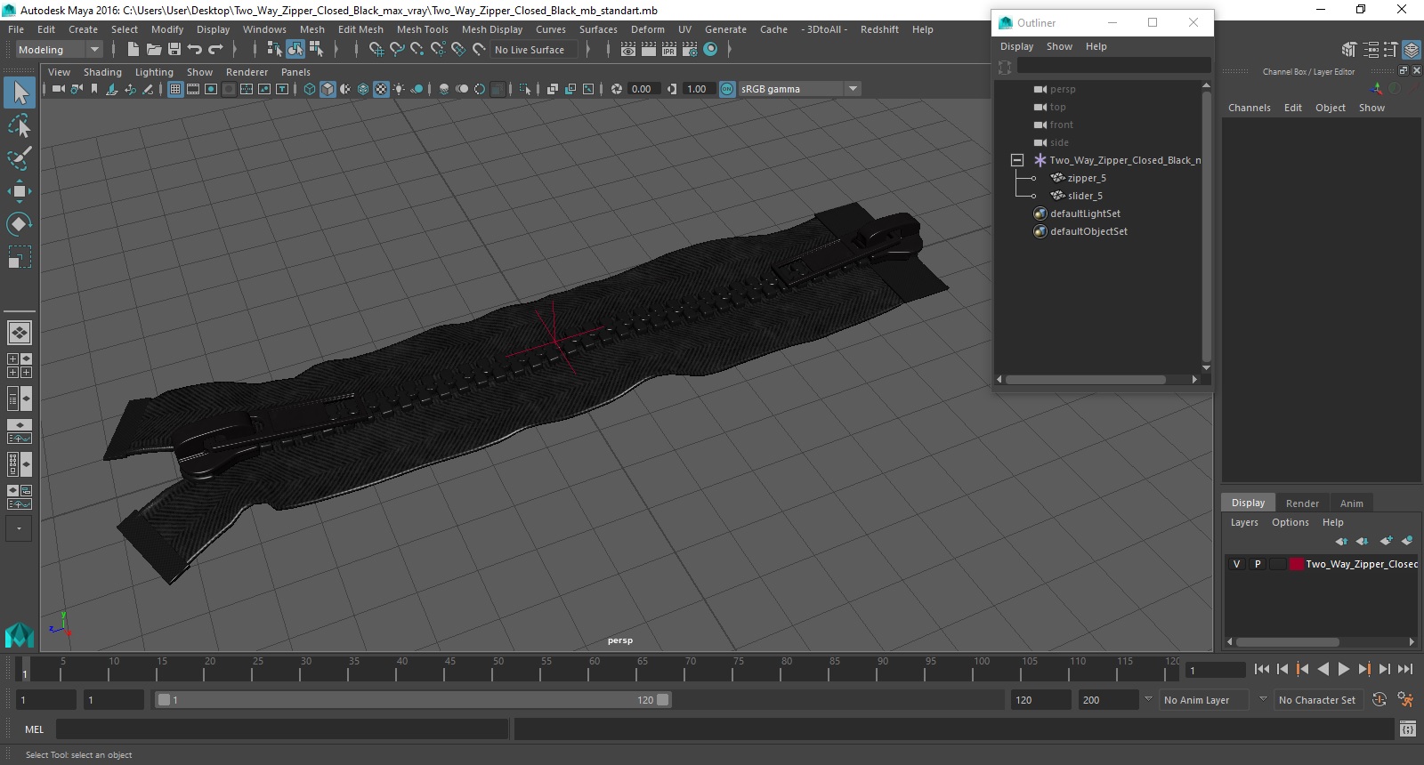1424x765 pixels.
Task: Open the Mesh Tools menu
Action: click(423, 29)
